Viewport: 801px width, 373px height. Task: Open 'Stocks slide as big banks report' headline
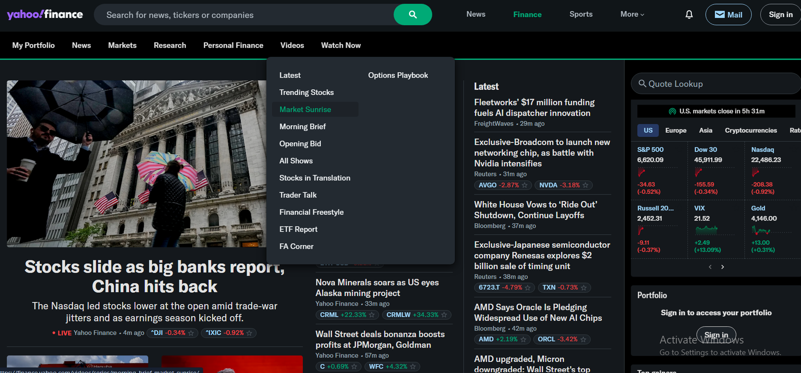[155, 276]
